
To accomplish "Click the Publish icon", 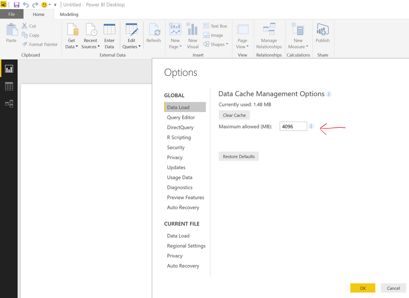I will coord(323,29).
